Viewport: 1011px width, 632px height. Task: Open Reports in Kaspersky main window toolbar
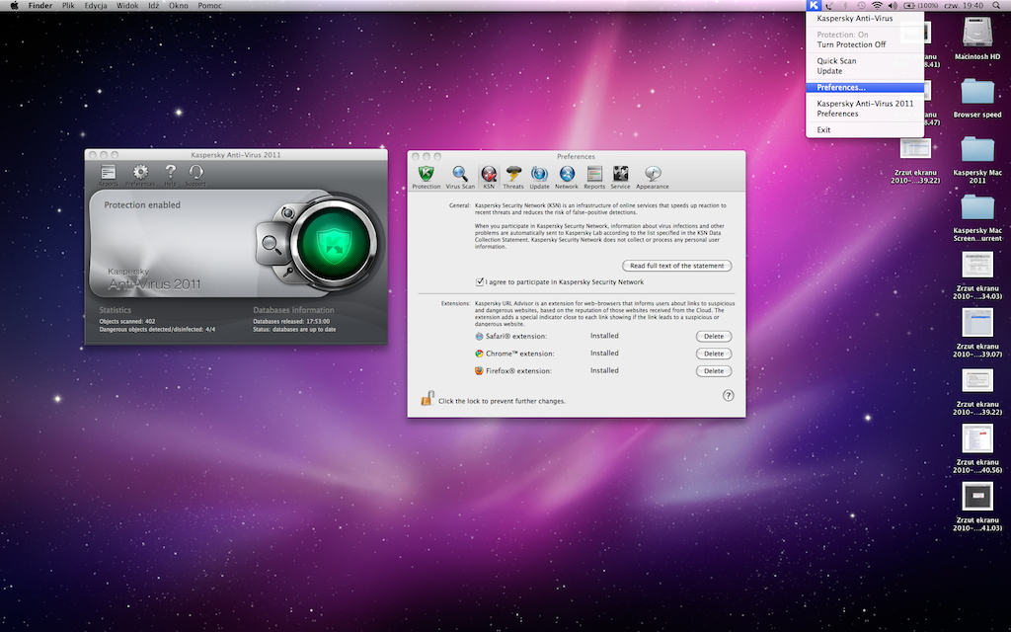[108, 174]
